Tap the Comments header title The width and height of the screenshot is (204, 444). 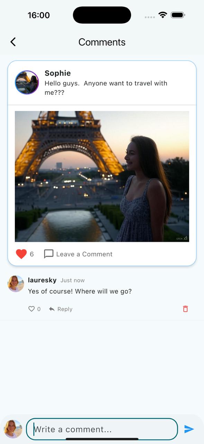point(102,42)
